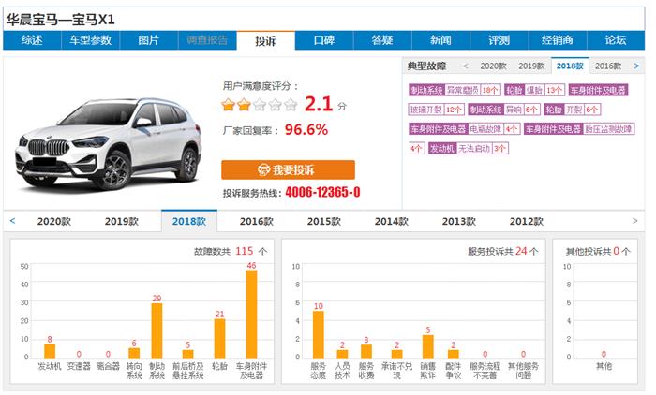Open the greyed 调查报告 tab
The height and width of the screenshot is (395, 656).
pos(207,40)
